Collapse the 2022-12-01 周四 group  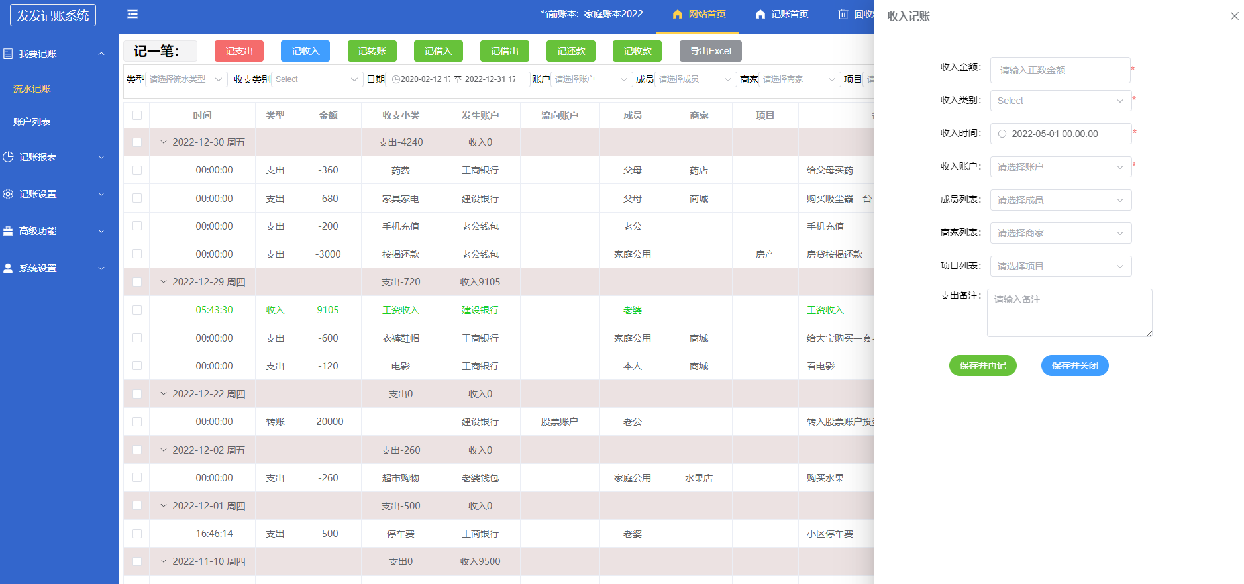[164, 506]
